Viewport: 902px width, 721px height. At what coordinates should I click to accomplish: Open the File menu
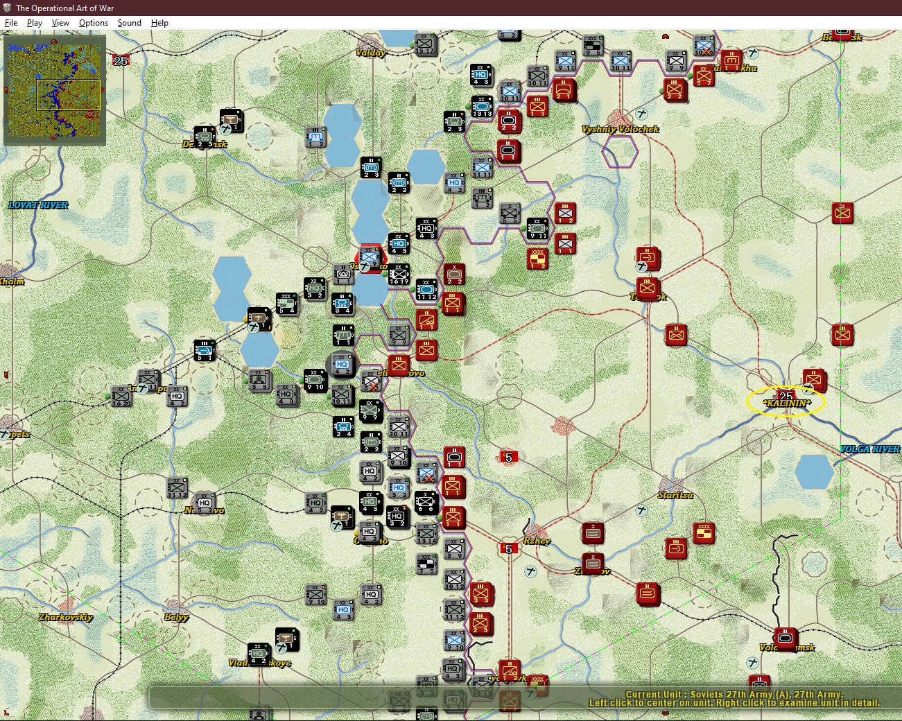[x=11, y=23]
